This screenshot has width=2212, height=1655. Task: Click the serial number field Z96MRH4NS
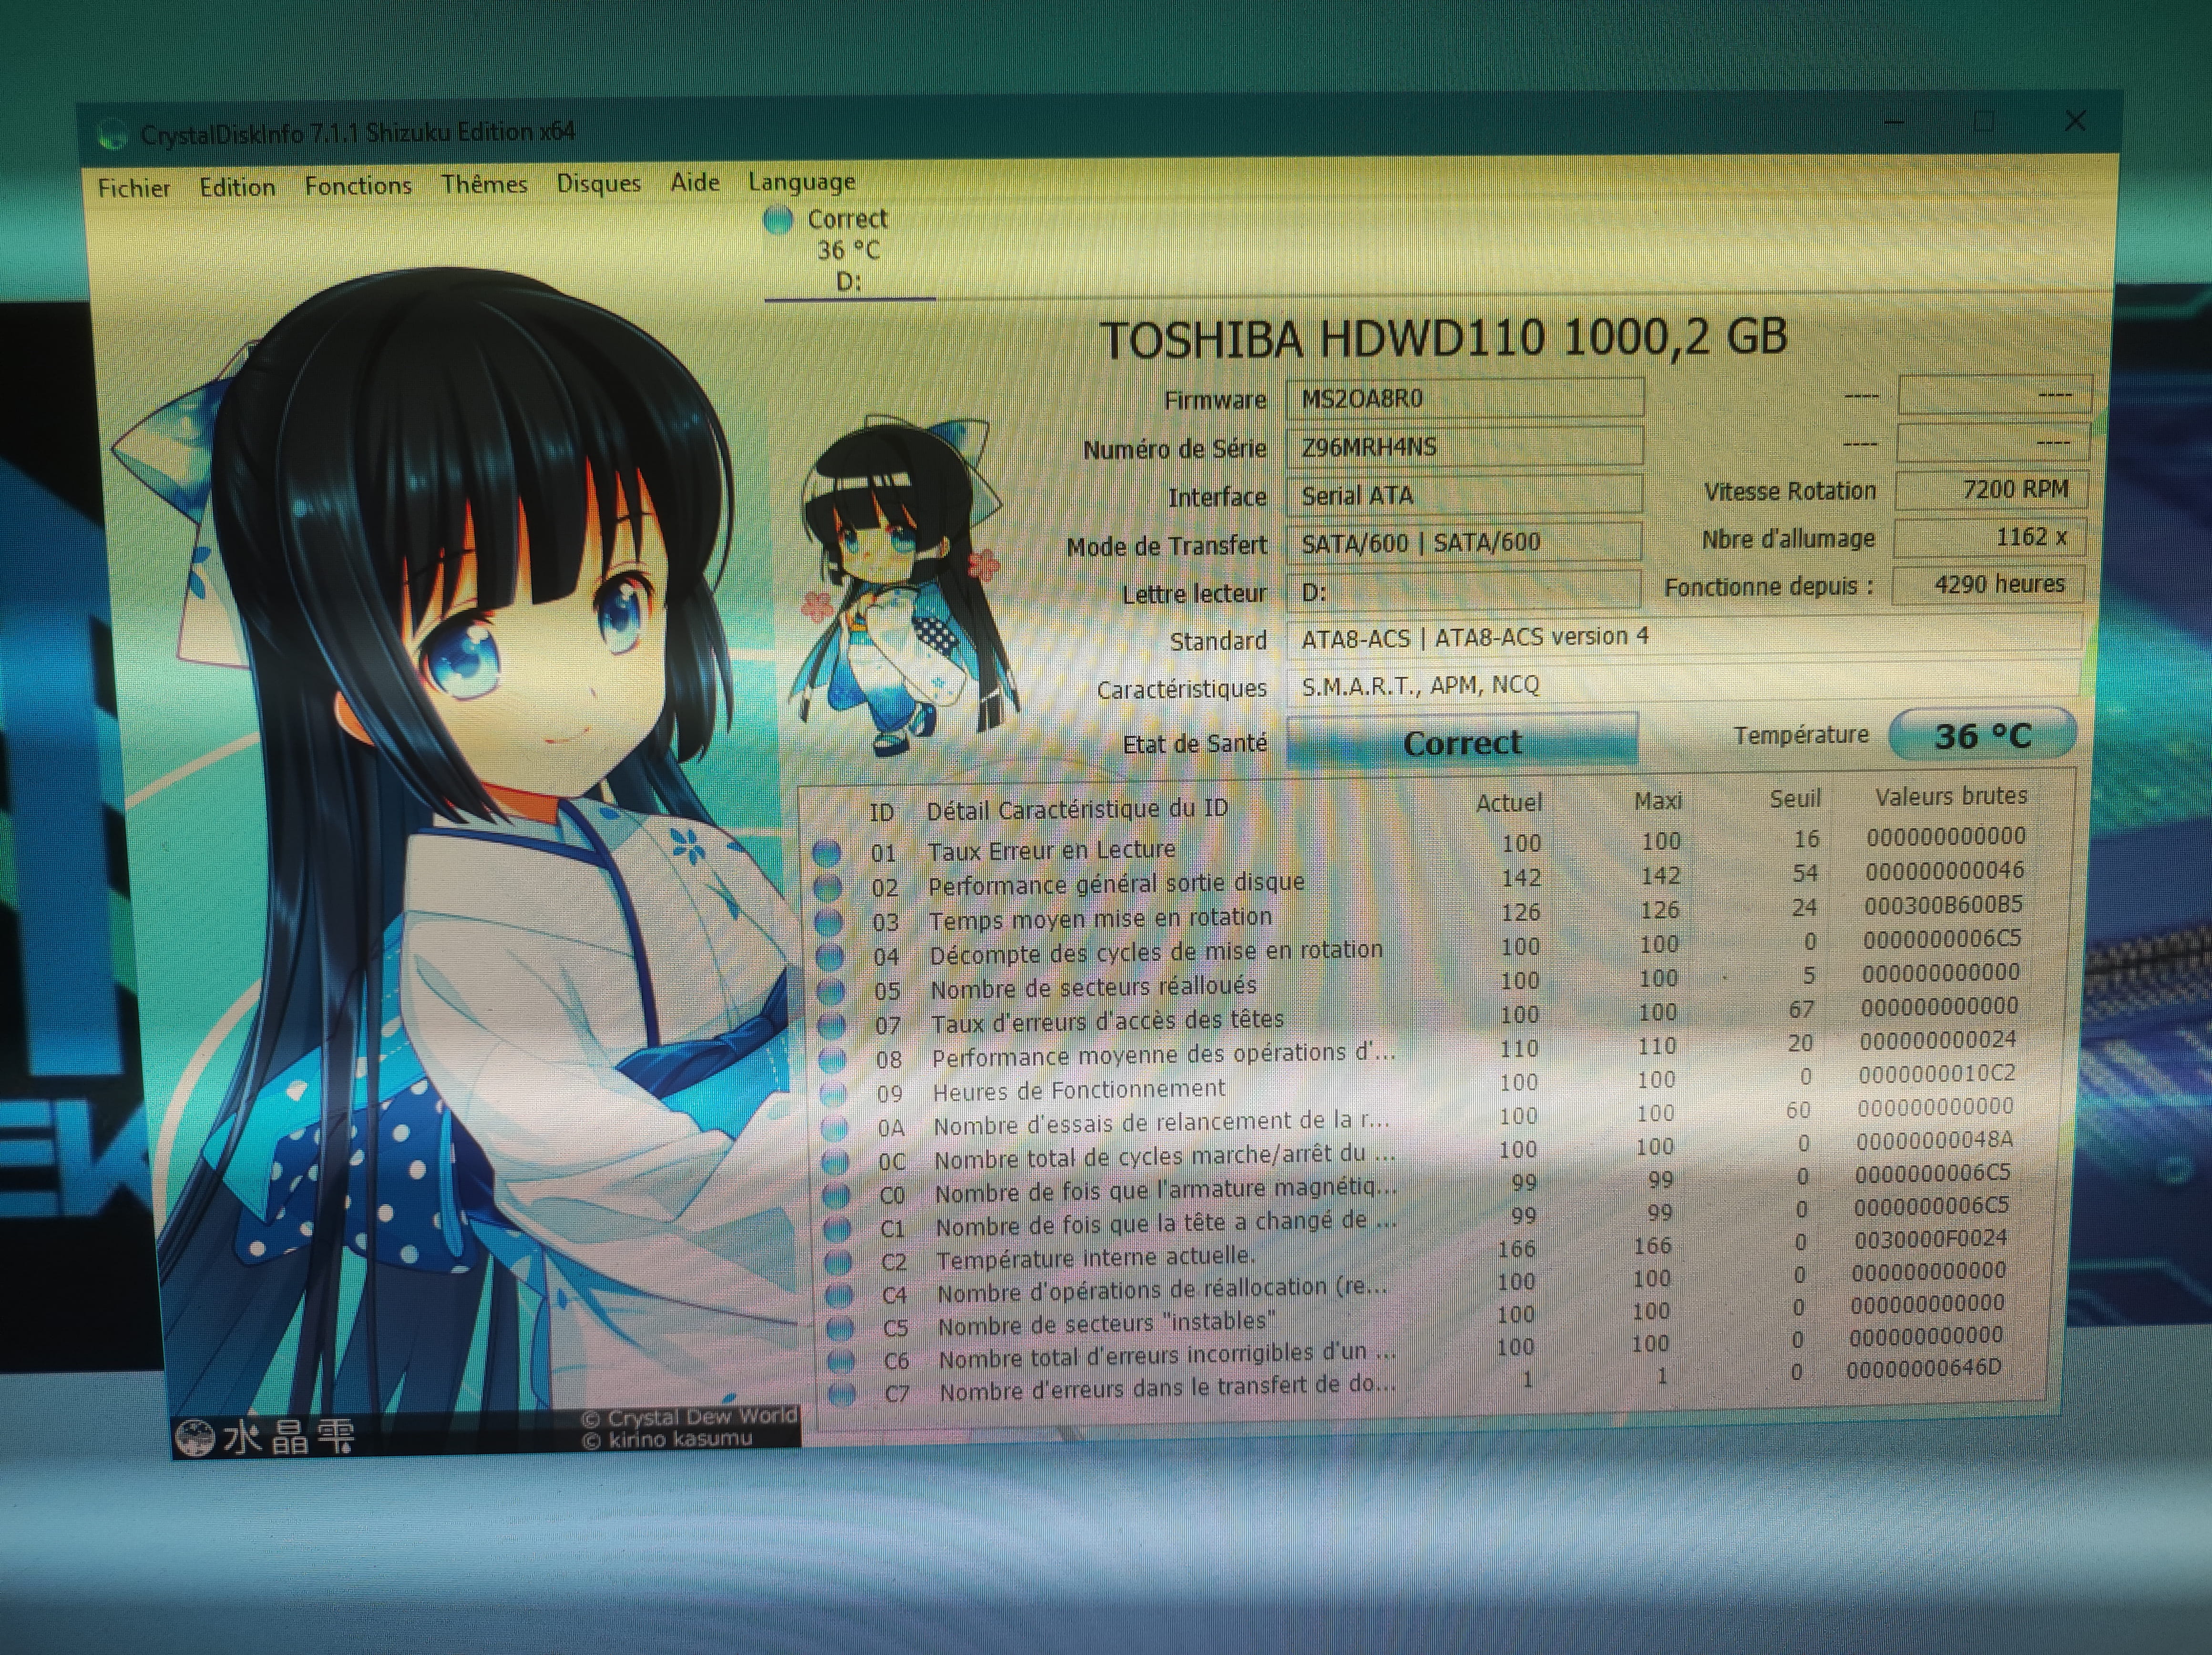(1464, 446)
